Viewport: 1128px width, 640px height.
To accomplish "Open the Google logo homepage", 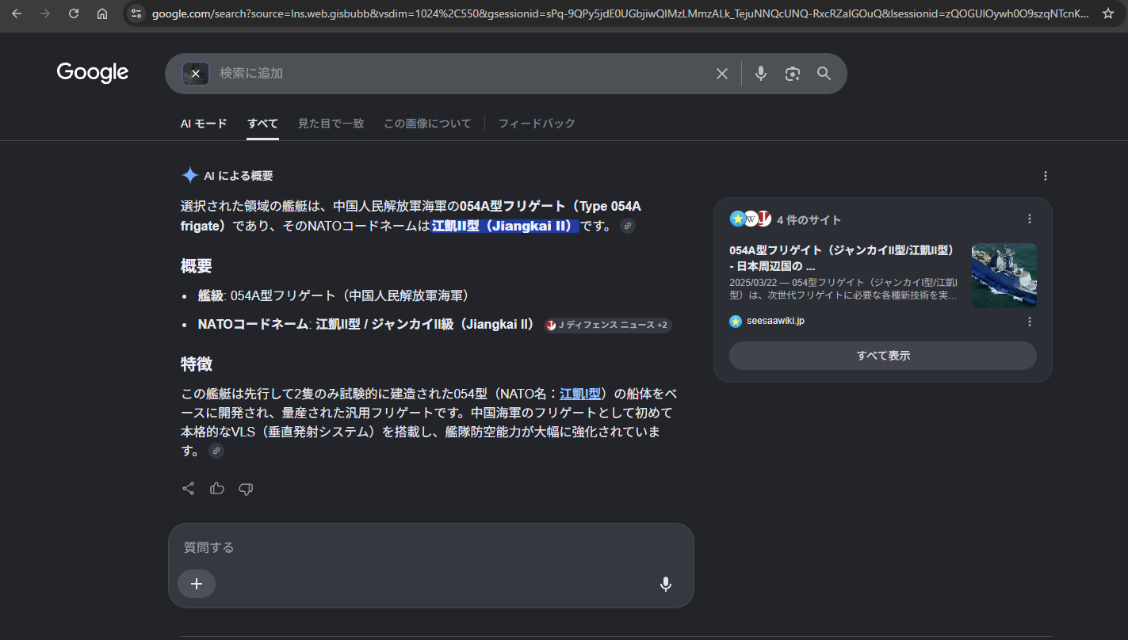I will click(x=92, y=73).
